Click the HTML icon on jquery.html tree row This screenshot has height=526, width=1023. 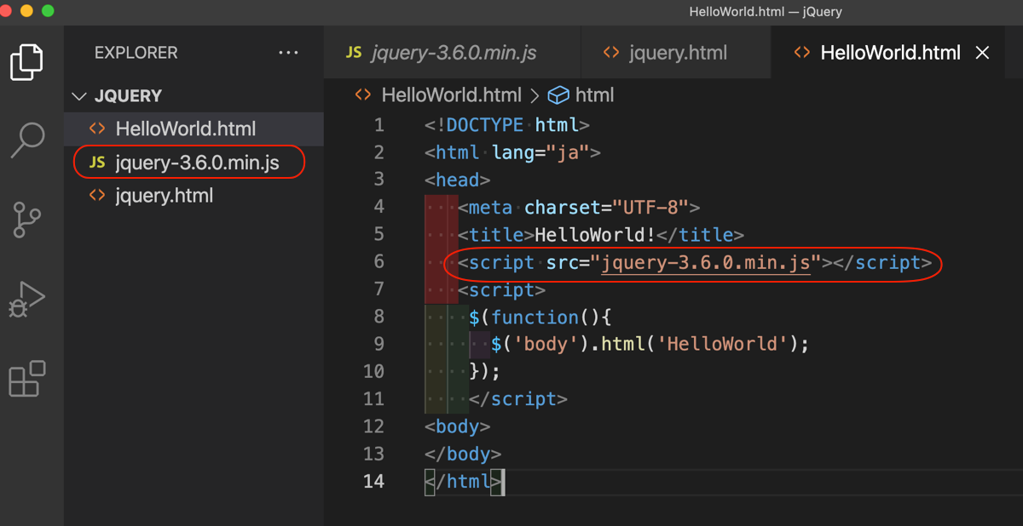pyautogui.click(x=97, y=196)
